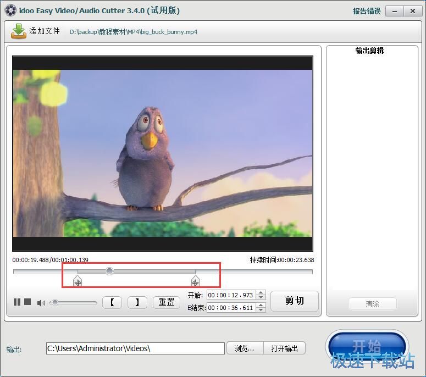Click the 清除 clear button
This screenshot has width=426, height=377.
click(x=372, y=304)
